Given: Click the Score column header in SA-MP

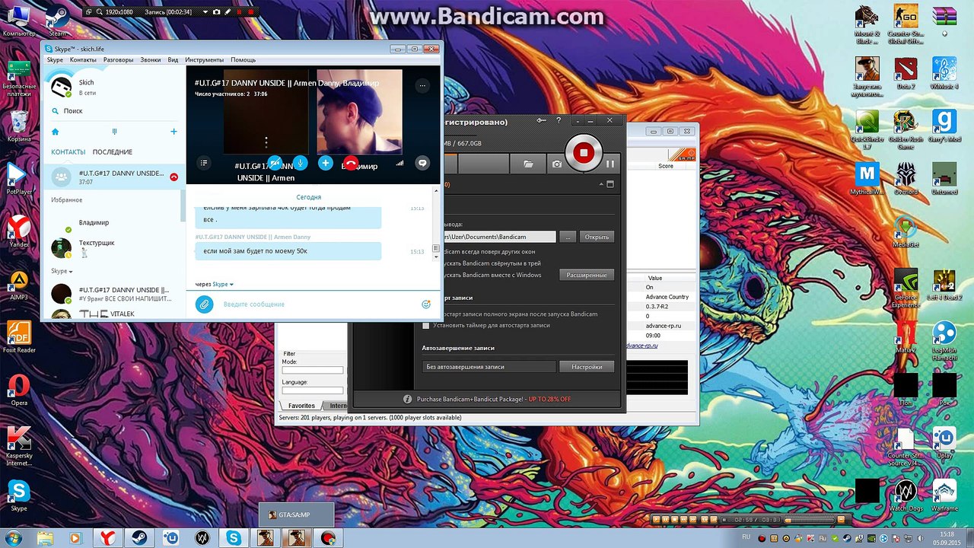Looking at the screenshot, I should 666,166.
